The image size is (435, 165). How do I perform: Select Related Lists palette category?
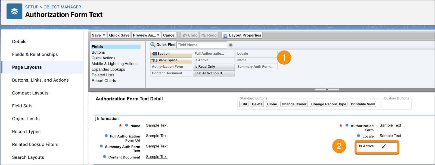tap(103, 75)
